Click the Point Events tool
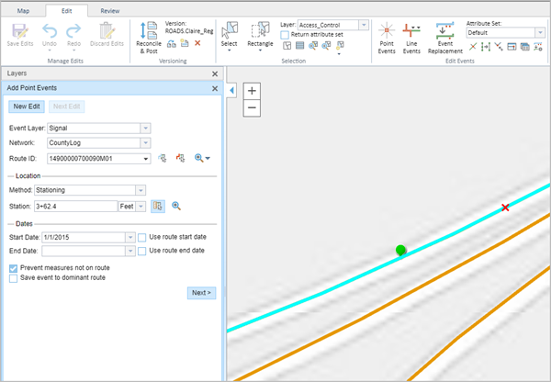The image size is (551, 382). (388, 31)
